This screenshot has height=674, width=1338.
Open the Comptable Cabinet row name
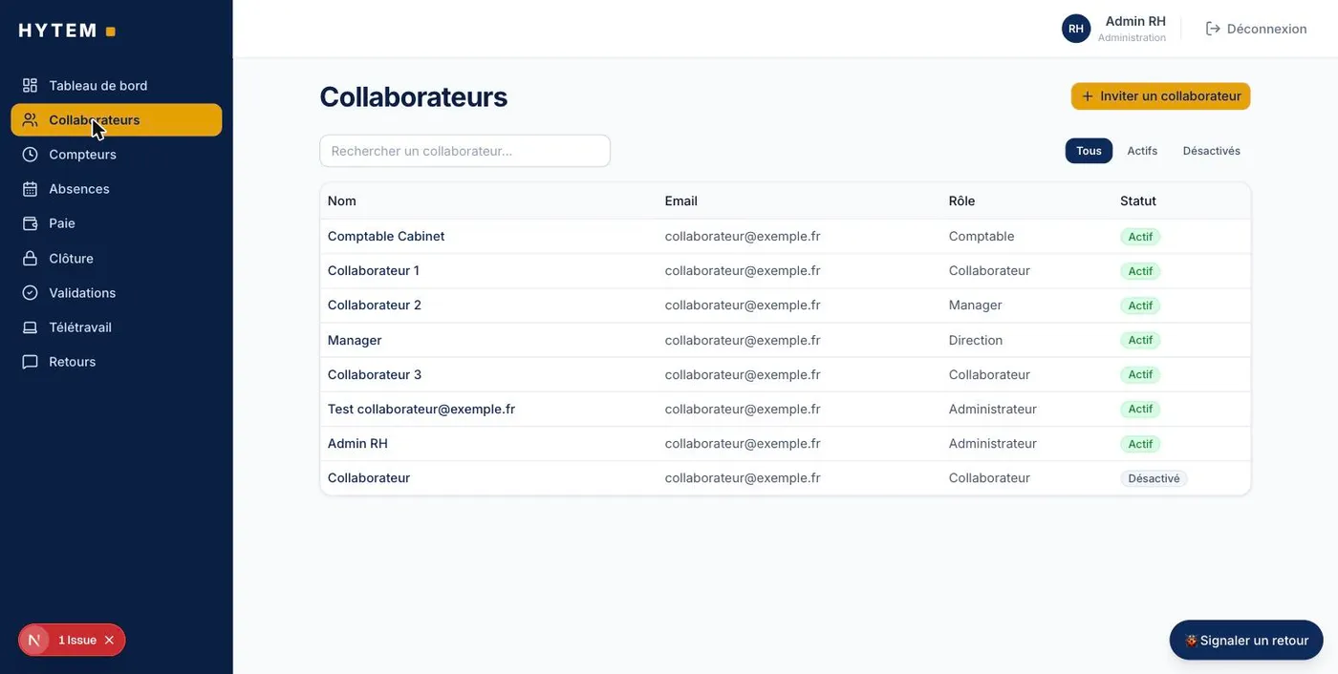pos(386,236)
